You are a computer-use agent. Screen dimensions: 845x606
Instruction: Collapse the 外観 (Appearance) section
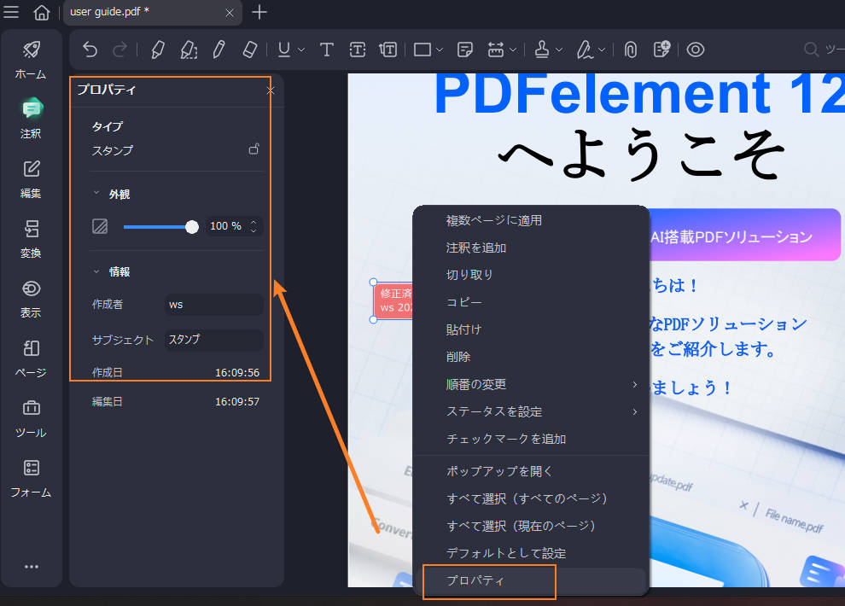click(x=96, y=194)
